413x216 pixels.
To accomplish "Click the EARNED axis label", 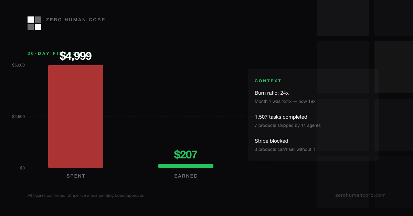I will tap(186, 176).
